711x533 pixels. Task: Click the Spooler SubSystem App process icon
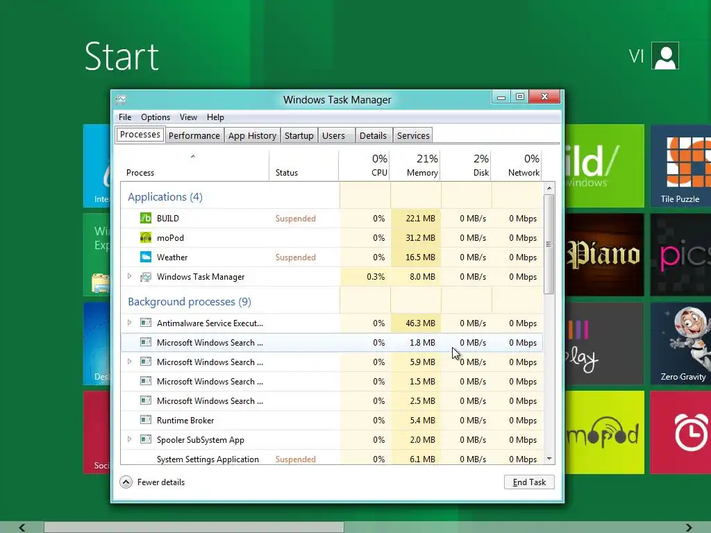(146, 439)
